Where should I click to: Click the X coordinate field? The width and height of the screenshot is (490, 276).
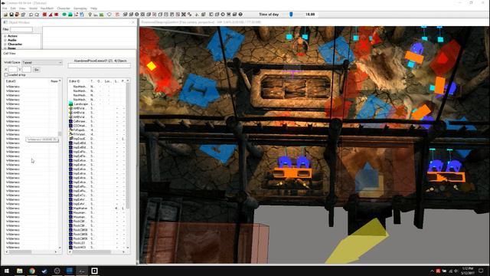point(13,70)
